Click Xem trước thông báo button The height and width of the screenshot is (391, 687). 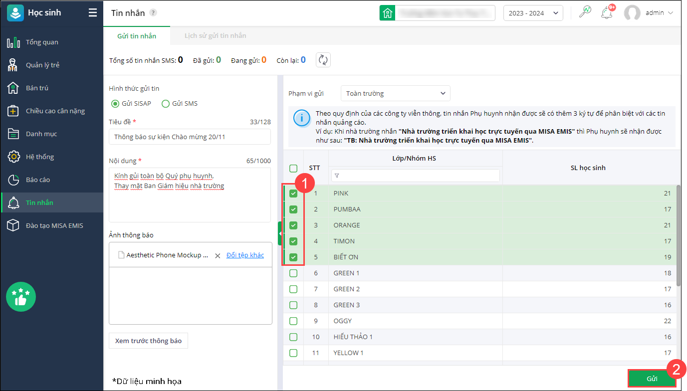pyautogui.click(x=148, y=341)
